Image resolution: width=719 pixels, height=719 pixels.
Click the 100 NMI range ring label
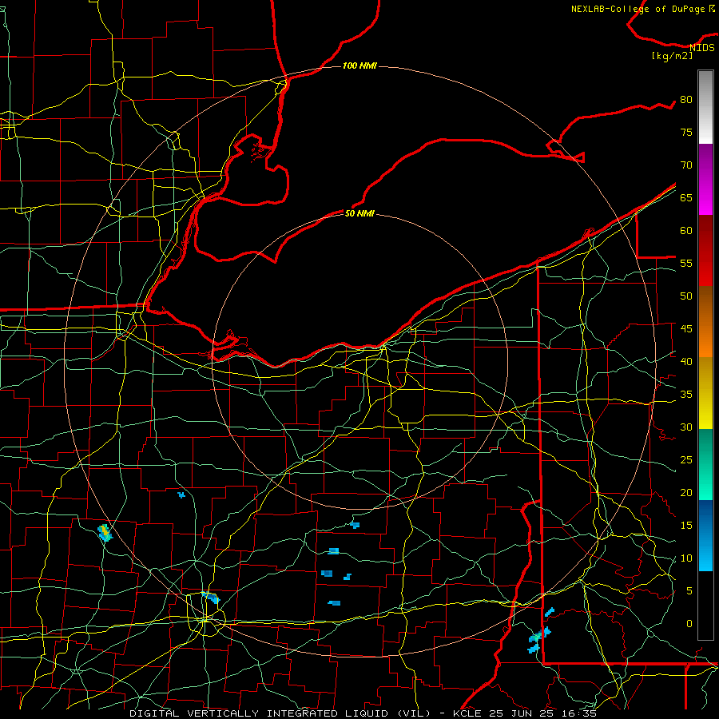pos(359,66)
